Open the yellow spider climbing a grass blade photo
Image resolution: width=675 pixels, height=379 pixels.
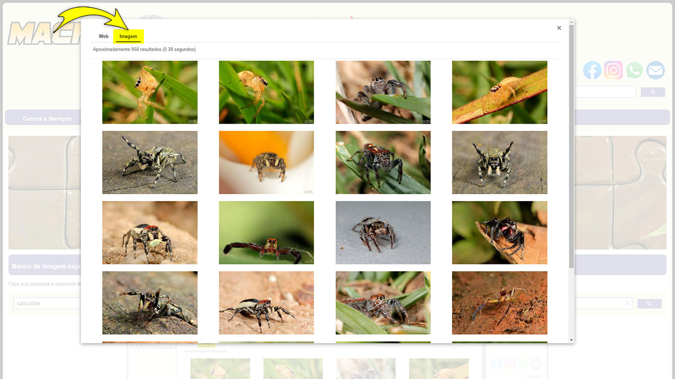150,92
